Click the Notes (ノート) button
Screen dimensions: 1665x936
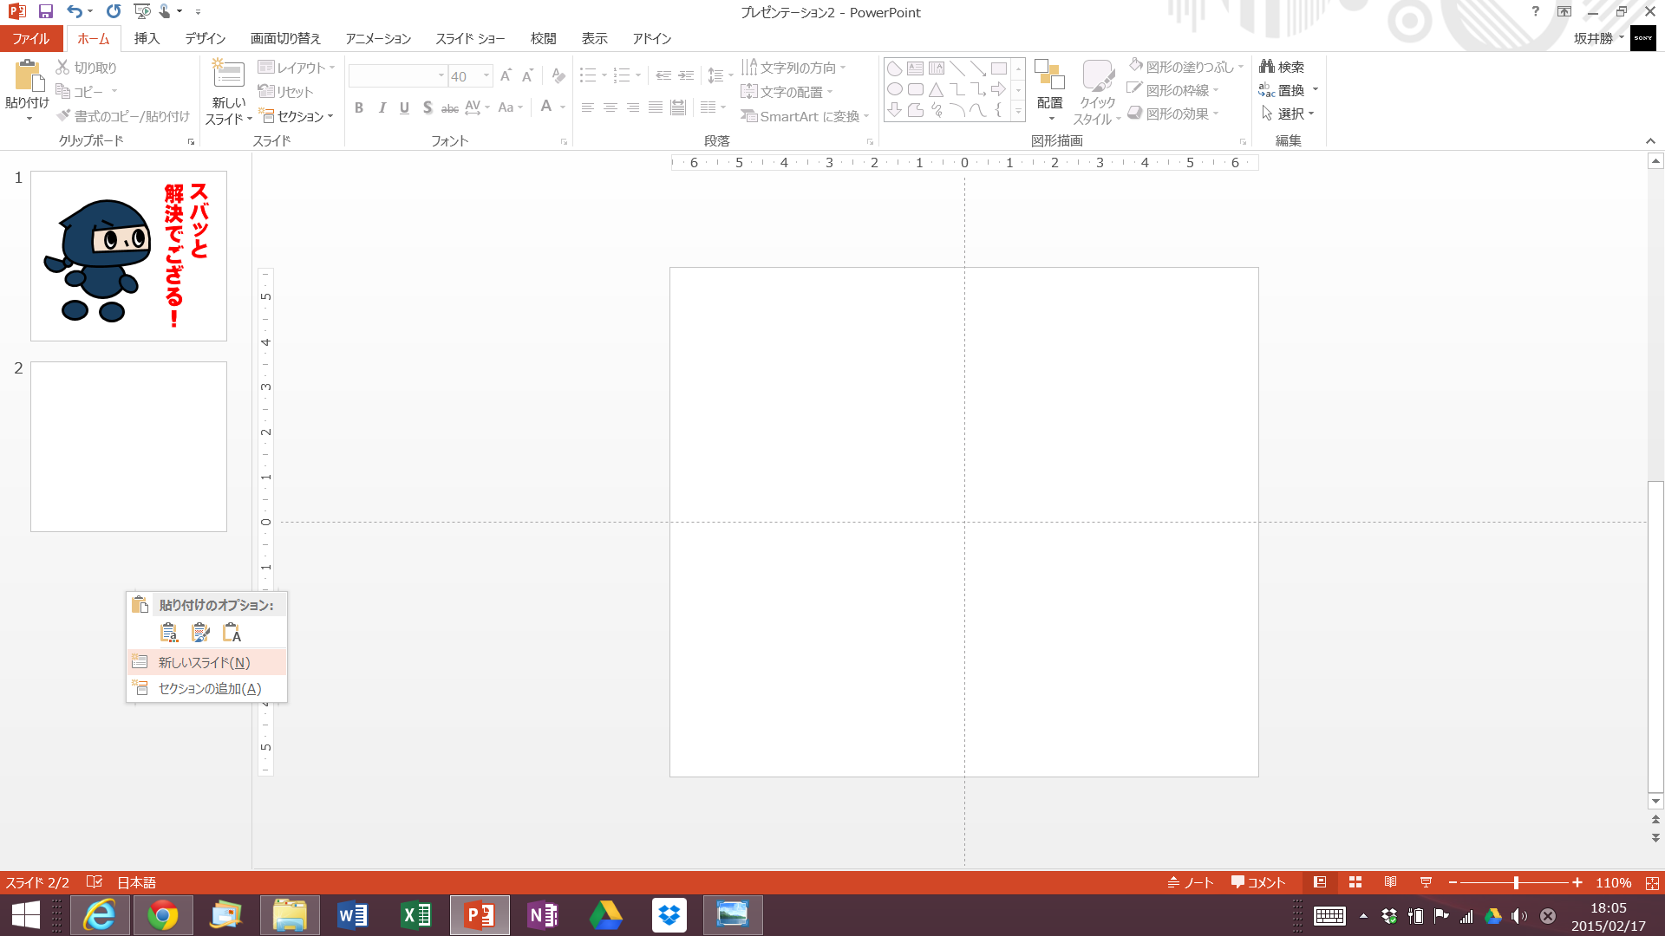click(1191, 882)
